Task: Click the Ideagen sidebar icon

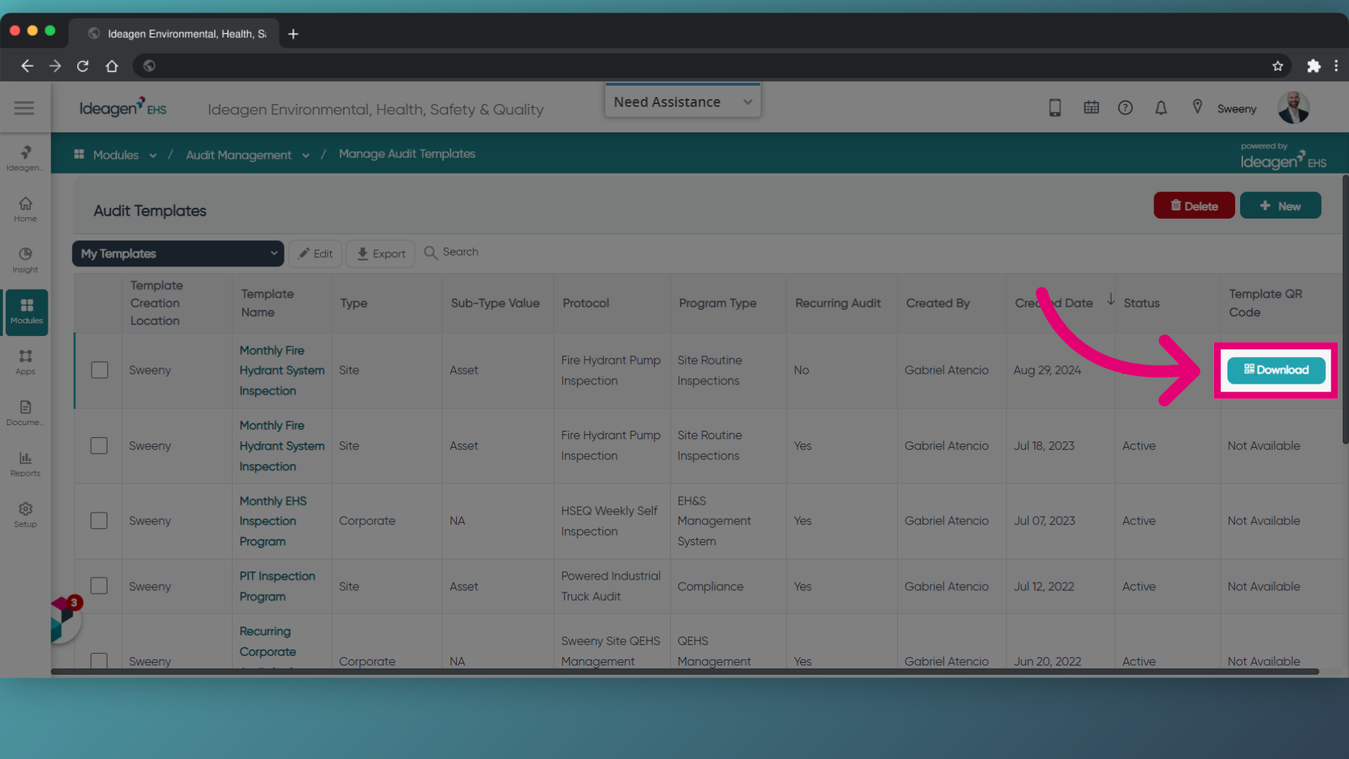Action: [25, 158]
